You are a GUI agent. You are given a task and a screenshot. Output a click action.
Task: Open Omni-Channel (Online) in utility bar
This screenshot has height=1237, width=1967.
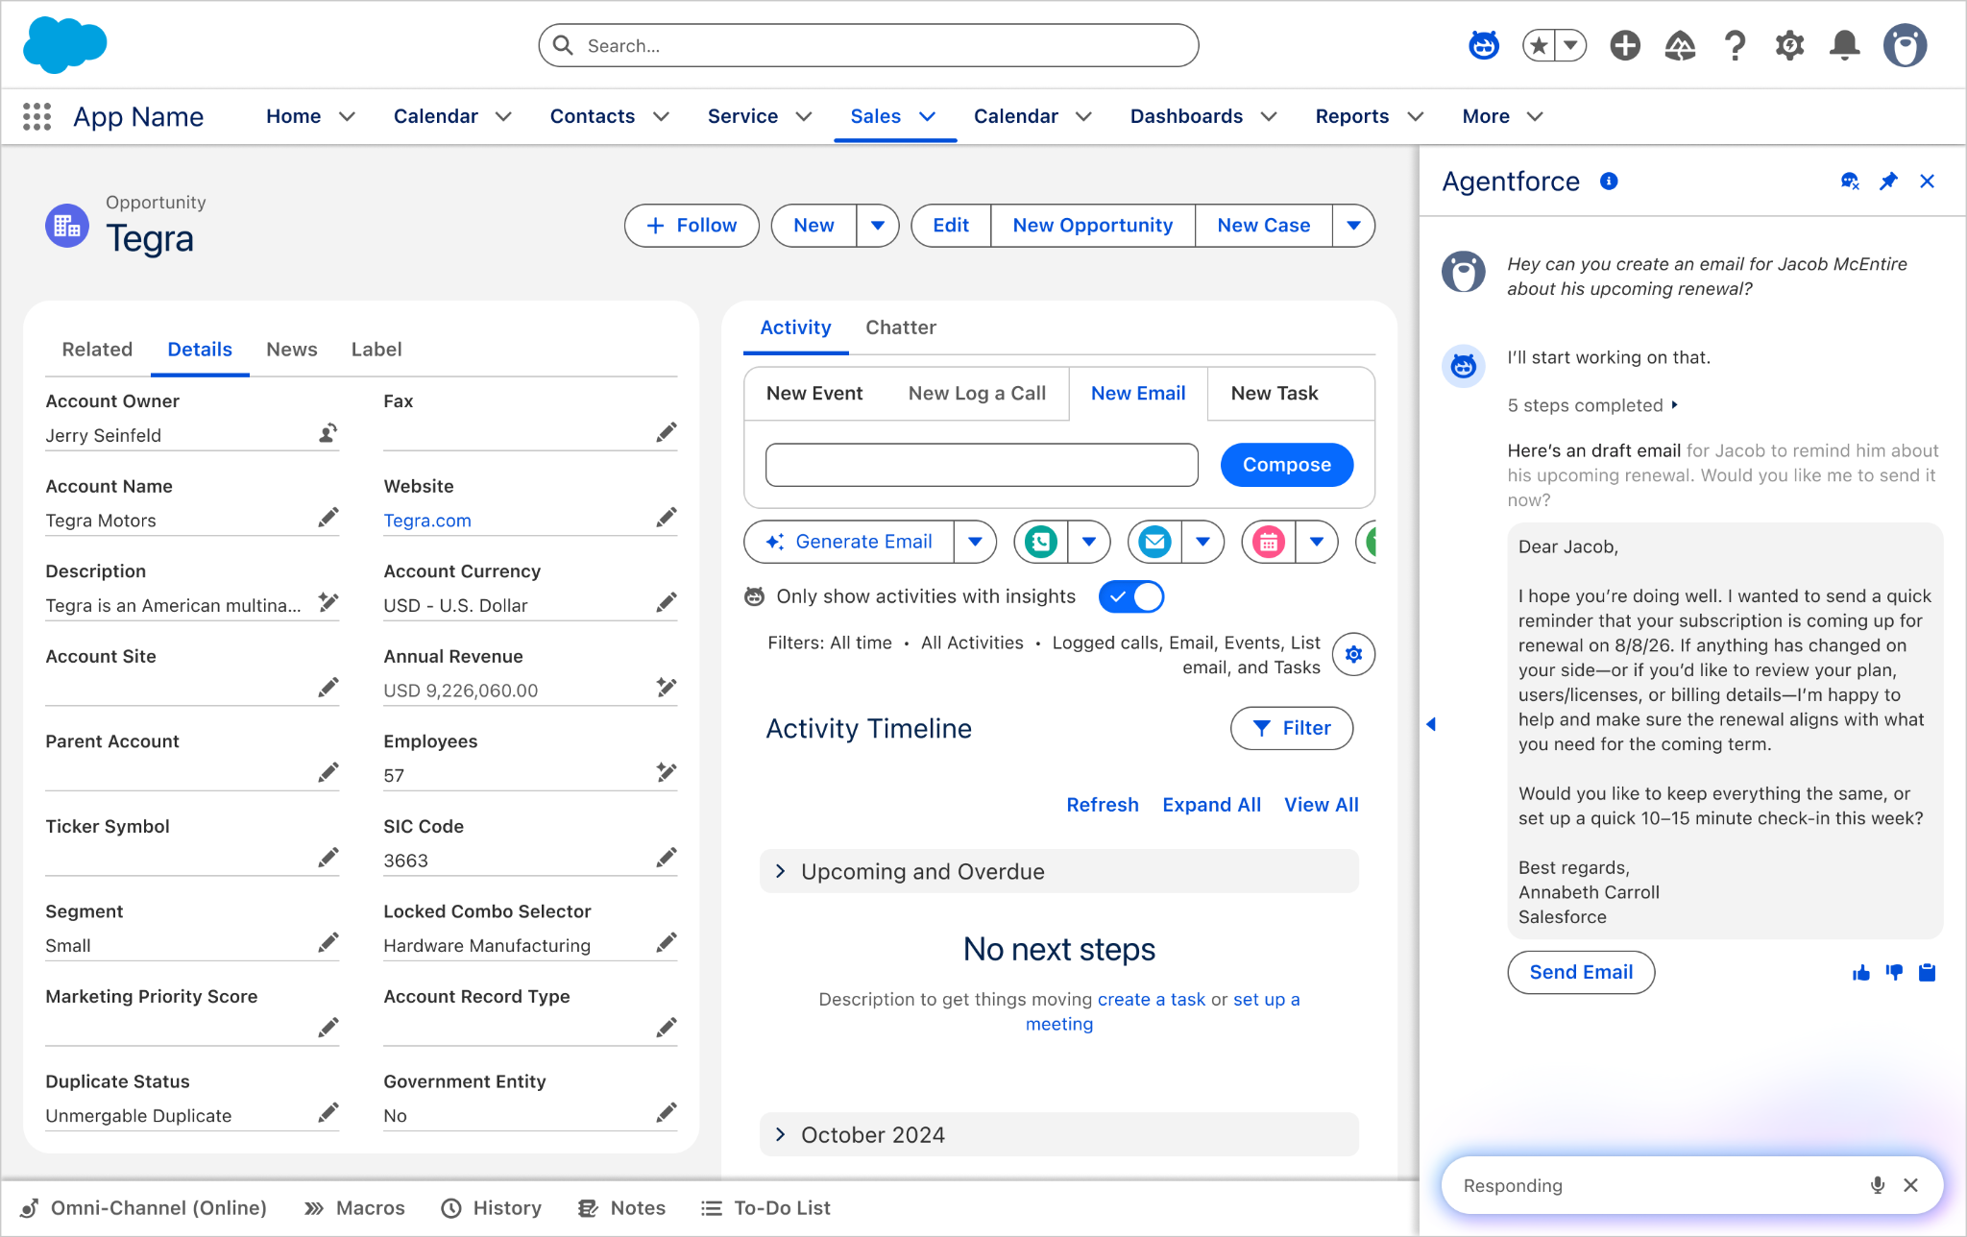143,1208
